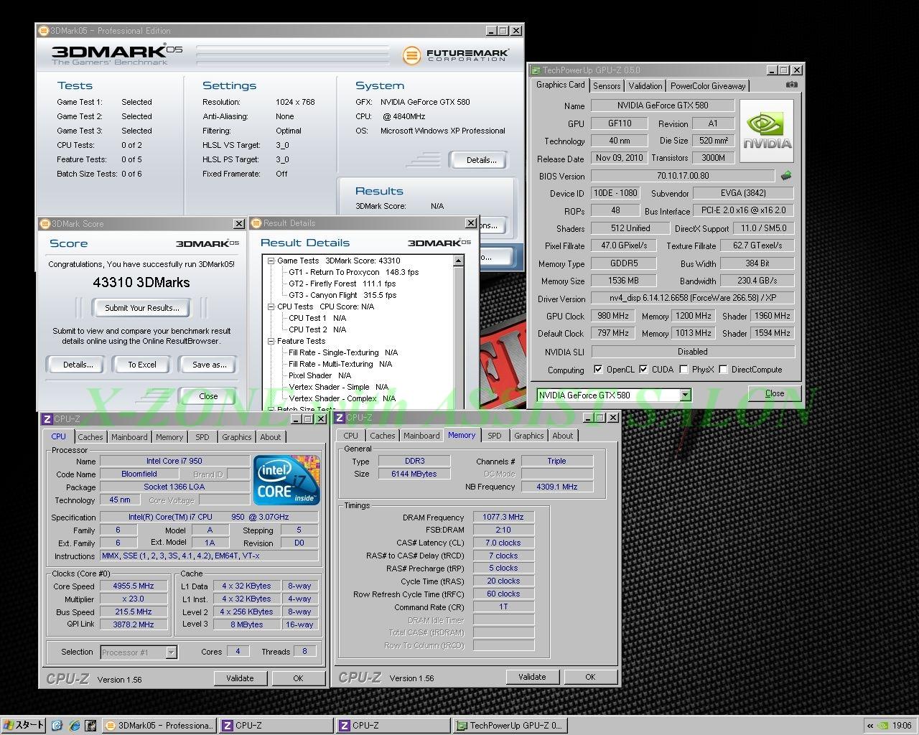Click the Result Details window title icon

coord(256,223)
